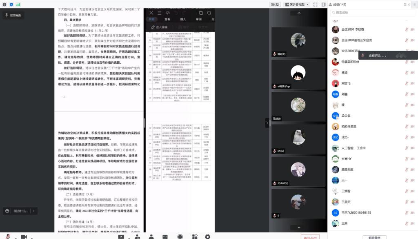Collapse the video strip with side arrow

pos(267,123)
